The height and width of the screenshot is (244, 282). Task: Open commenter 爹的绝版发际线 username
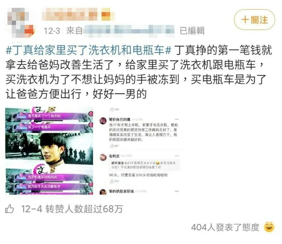[x=121, y=191]
